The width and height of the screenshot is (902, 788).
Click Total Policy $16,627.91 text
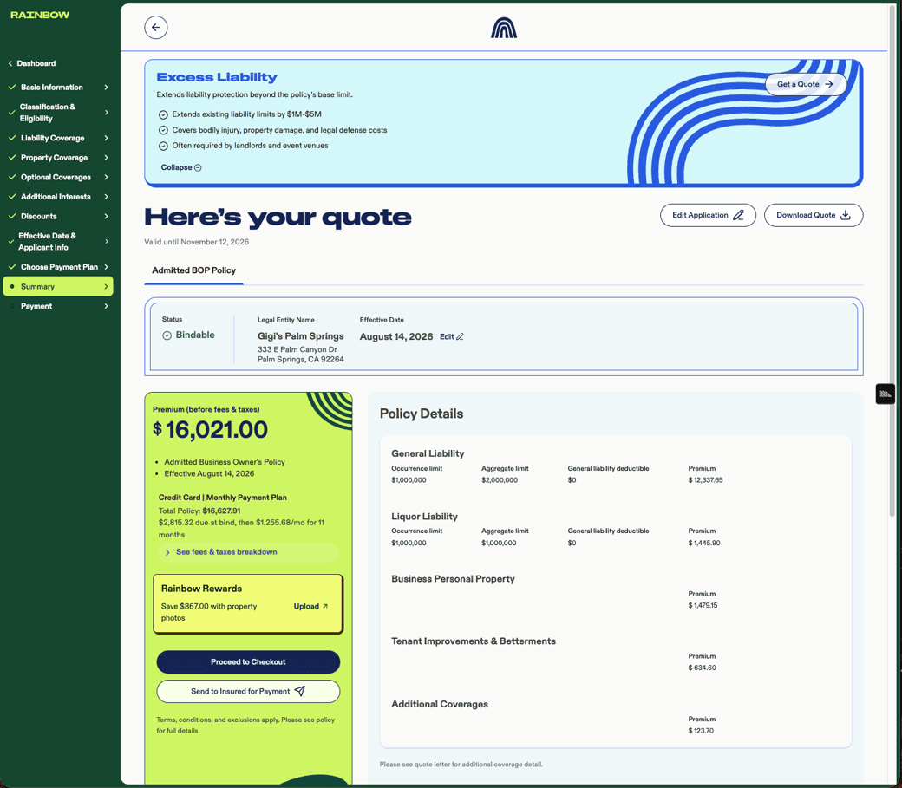(199, 511)
